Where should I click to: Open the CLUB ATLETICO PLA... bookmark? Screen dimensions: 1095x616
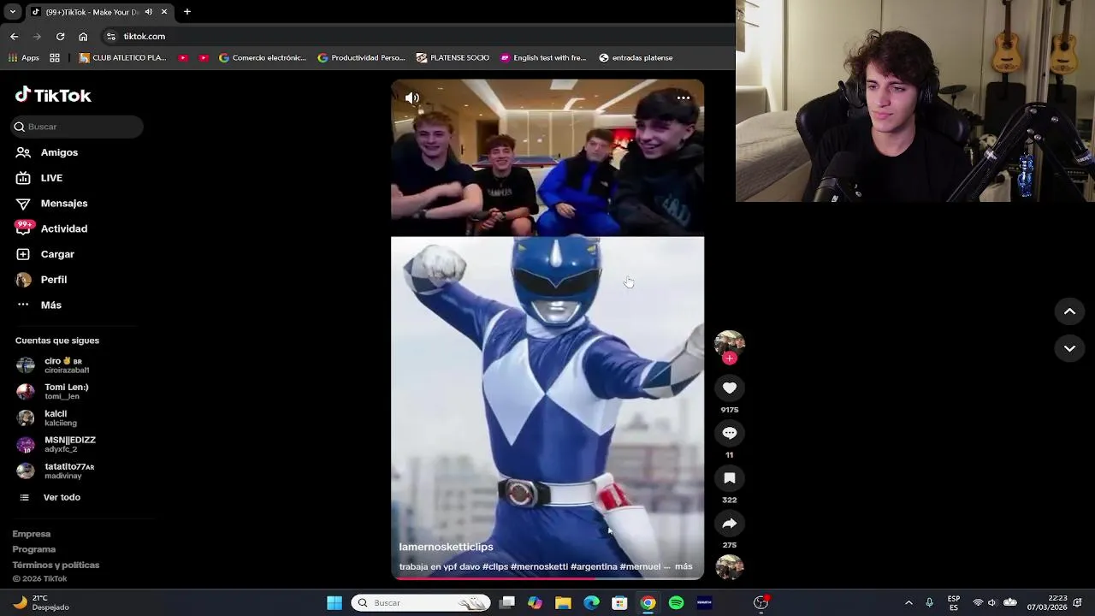[x=122, y=58]
